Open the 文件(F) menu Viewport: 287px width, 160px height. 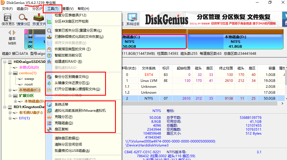click(7, 9)
